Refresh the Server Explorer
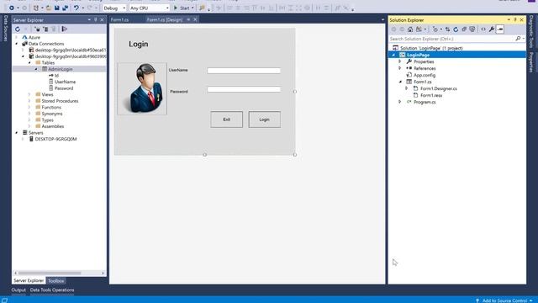 [x=18, y=29]
